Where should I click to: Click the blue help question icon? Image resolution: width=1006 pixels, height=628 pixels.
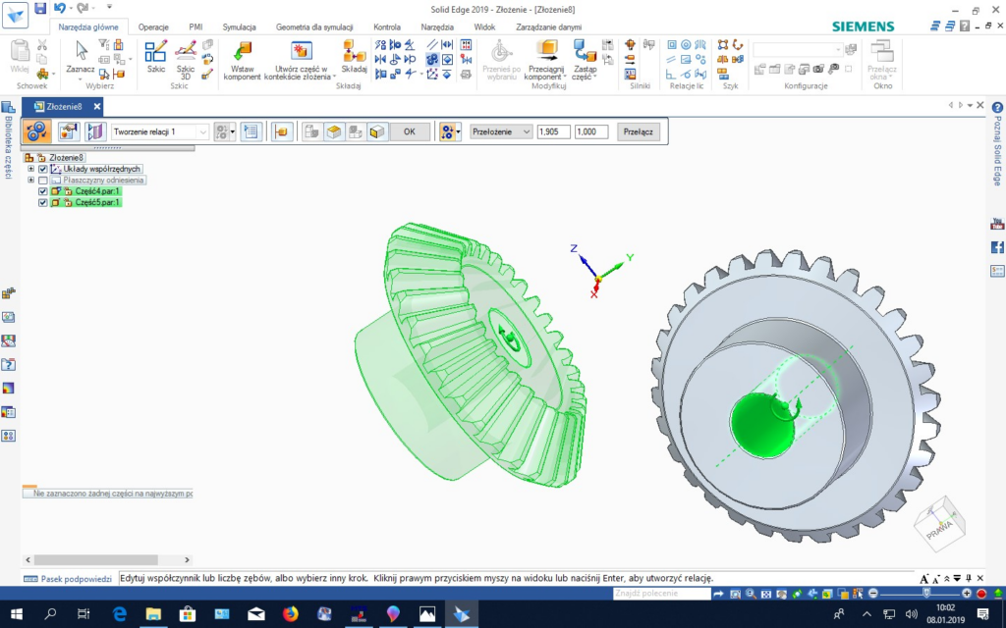point(997,108)
